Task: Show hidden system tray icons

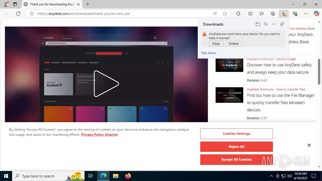Action: [x=271, y=176]
